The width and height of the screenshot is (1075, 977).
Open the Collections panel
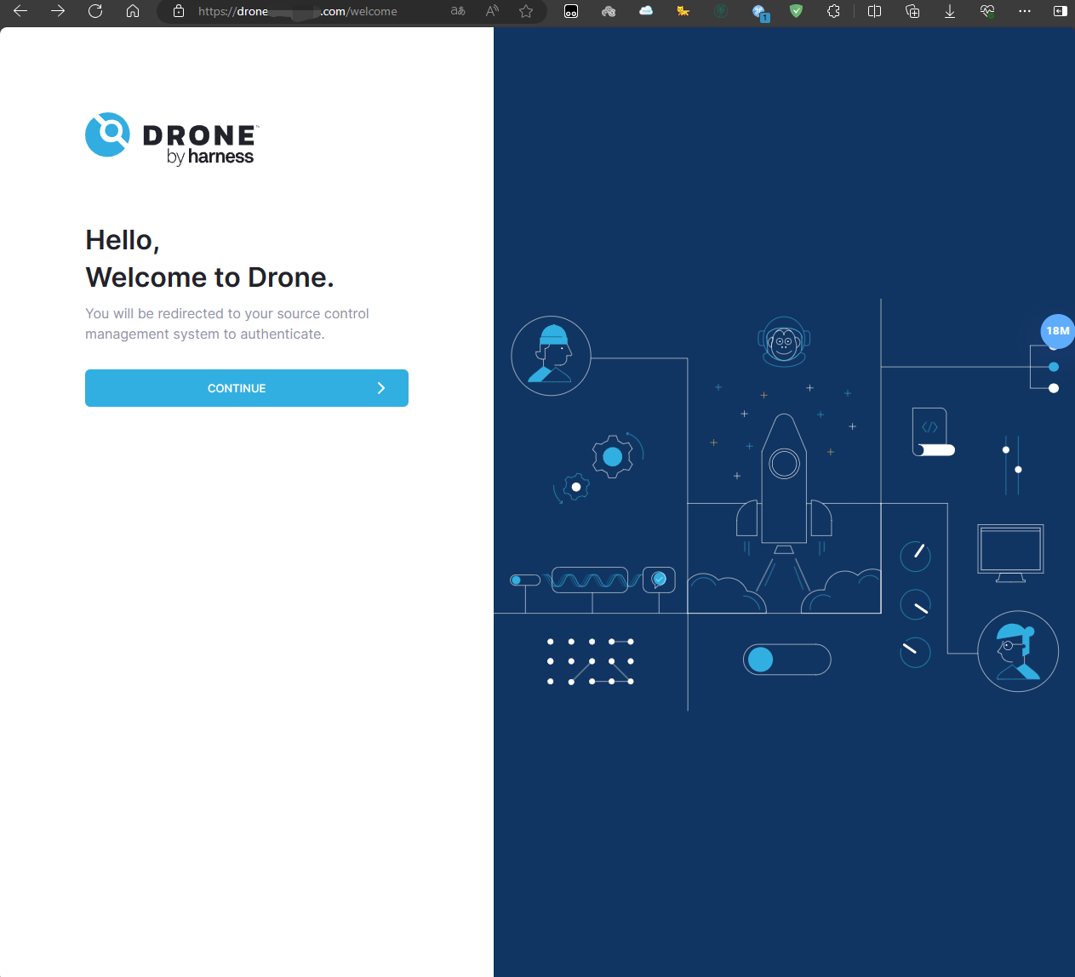pyautogui.click(x=912, y=11)
